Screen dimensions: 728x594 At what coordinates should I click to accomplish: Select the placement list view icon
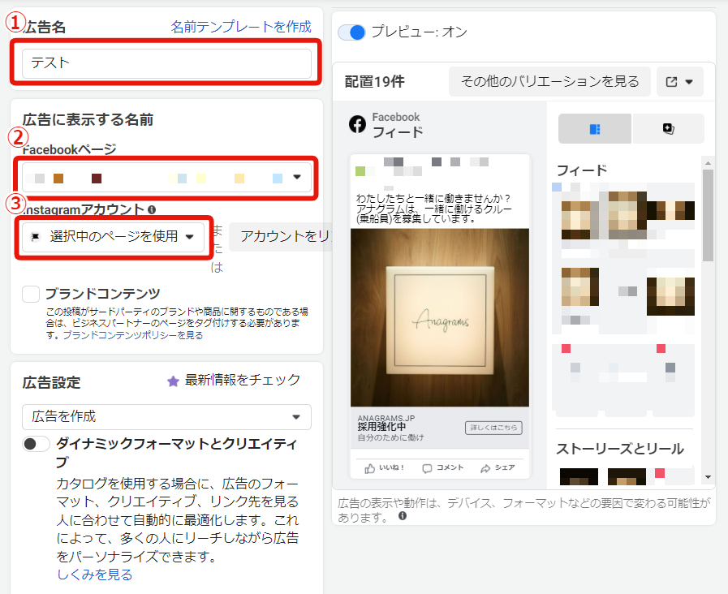tap(594, 128)
